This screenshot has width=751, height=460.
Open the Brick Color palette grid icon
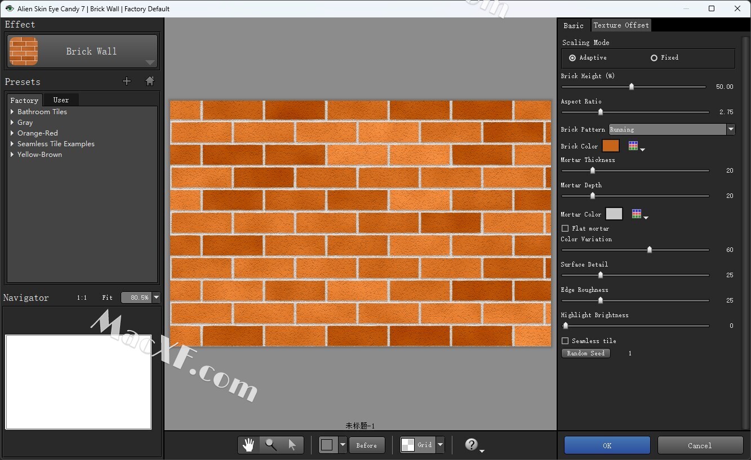tap(634, 146)
